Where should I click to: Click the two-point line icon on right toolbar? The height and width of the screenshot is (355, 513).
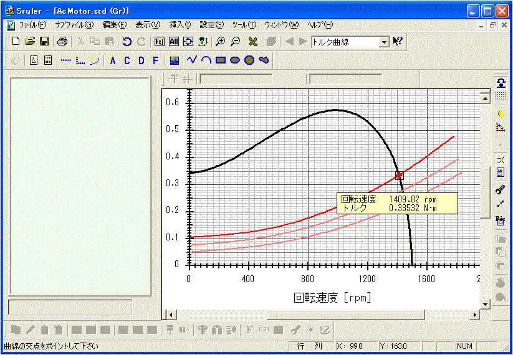pyautogui.click(x=501, y=204)
